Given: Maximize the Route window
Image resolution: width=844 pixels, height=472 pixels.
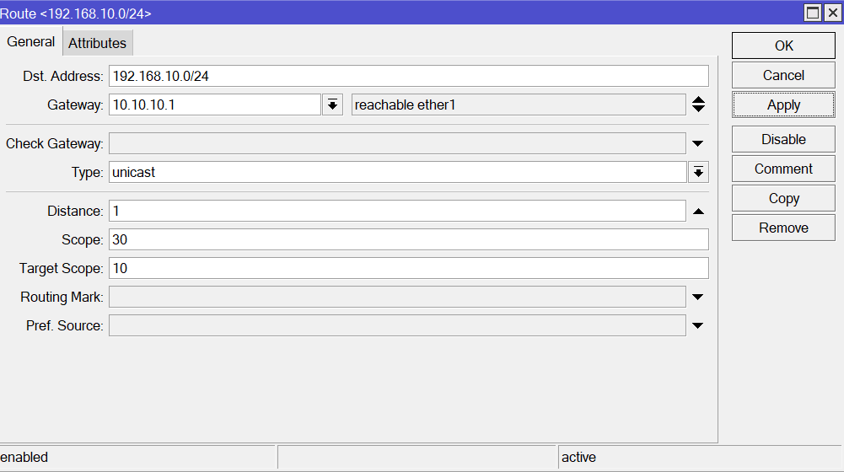Looking at the screenshot, I should tap(813, 13).
